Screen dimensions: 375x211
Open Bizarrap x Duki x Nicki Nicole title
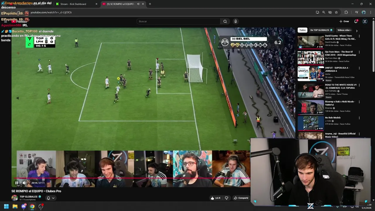[340, 103]
